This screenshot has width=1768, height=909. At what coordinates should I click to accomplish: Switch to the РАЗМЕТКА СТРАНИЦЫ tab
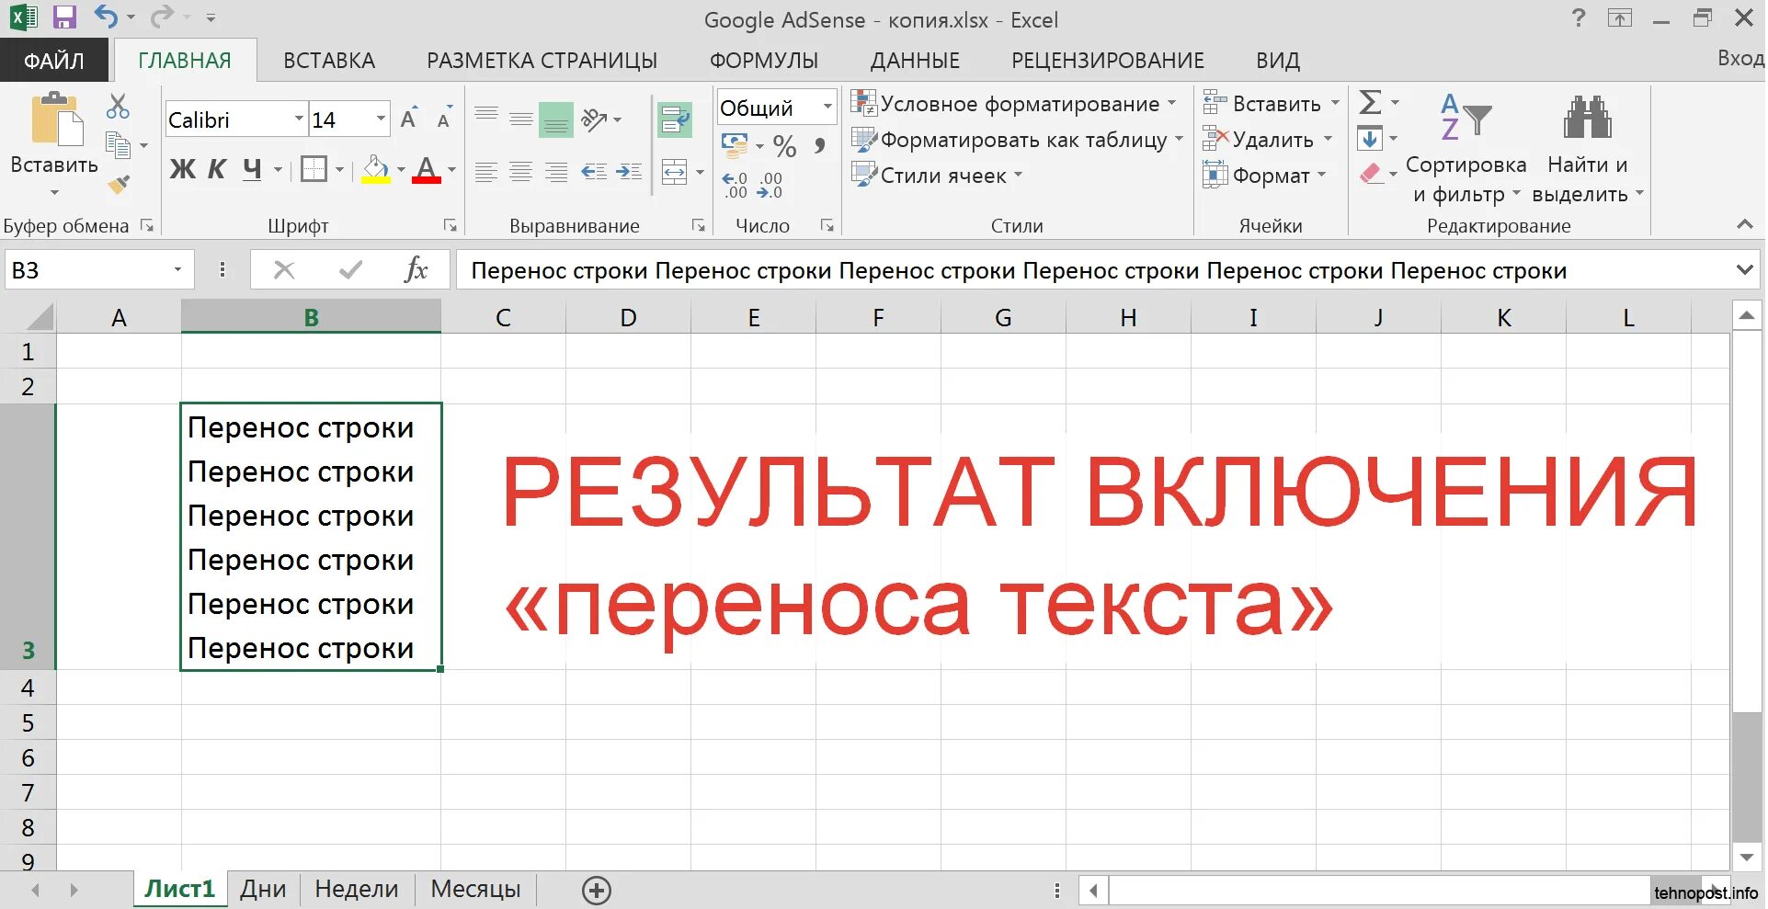pos(542,61)
